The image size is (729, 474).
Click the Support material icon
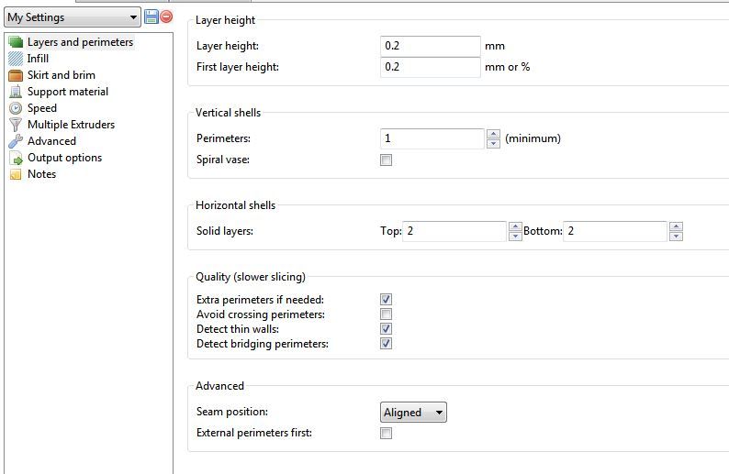16,92
